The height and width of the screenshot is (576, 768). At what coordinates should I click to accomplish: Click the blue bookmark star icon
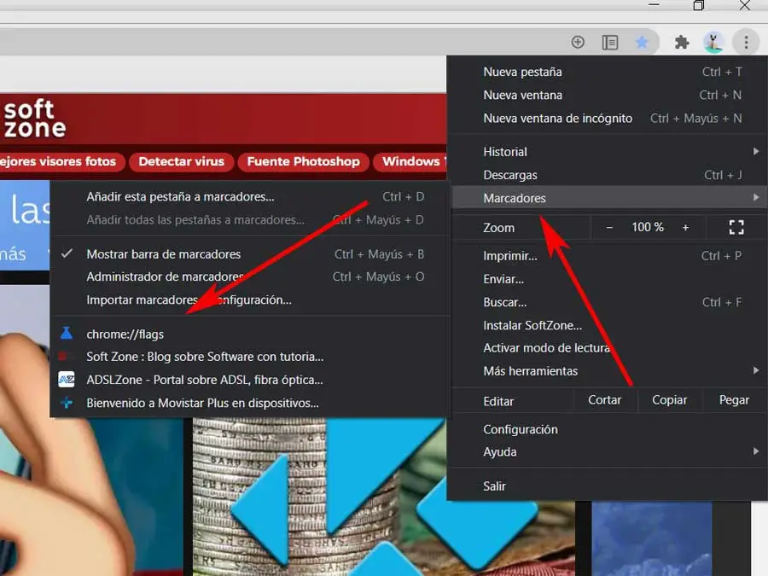click(642, 42)
